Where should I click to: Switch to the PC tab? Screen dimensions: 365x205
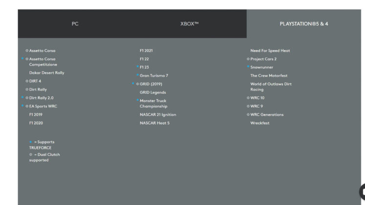tap(75, 24)
